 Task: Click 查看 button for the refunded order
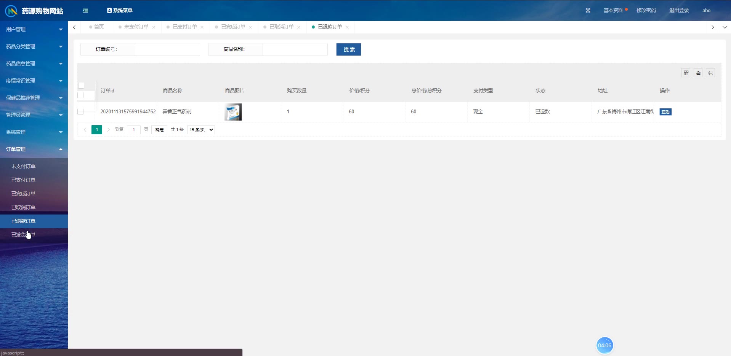(x=665, y=112)
